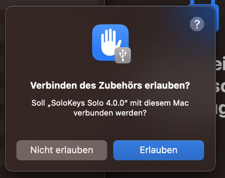Click the rounded blue square behind the hand

pos(110,42)
